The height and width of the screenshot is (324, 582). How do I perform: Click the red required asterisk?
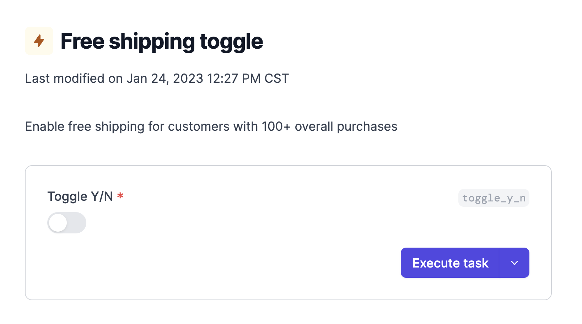pyautogui.click(x=120, y=195)
